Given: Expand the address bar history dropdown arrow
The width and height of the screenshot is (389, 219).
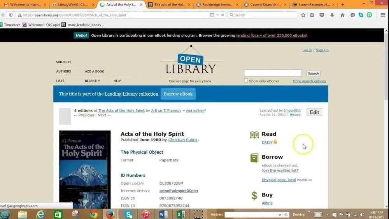Looking at the screenshot, I should click(217, 15).
